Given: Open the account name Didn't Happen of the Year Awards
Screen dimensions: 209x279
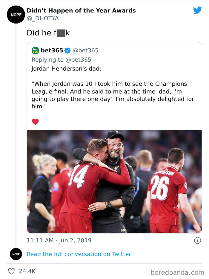Looking at the screenshot, I should click(x=81, y=10).
